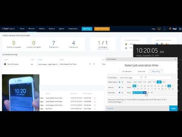Toggle minute 40
Viewport: 182px width, 137px height.
click(148, 92)
